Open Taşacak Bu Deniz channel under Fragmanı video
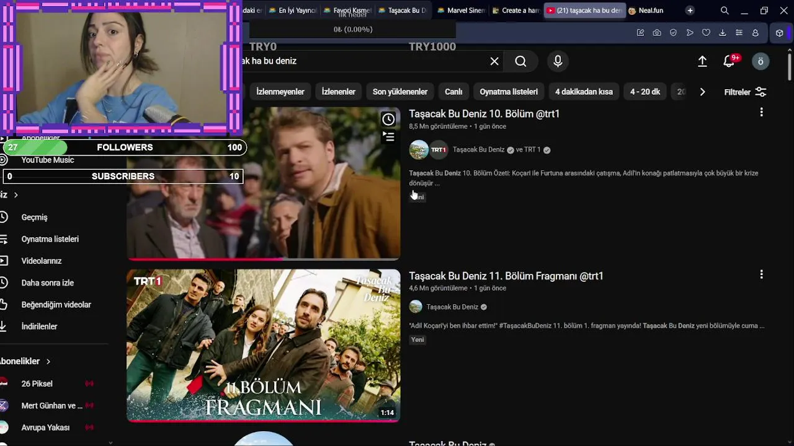Viewport: 794px width, 446px height. coord(452,307)
